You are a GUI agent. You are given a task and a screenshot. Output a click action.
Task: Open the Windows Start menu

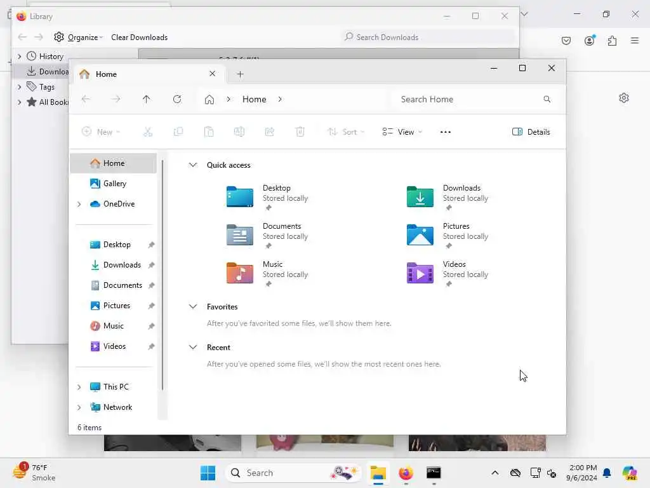[208, 473]
